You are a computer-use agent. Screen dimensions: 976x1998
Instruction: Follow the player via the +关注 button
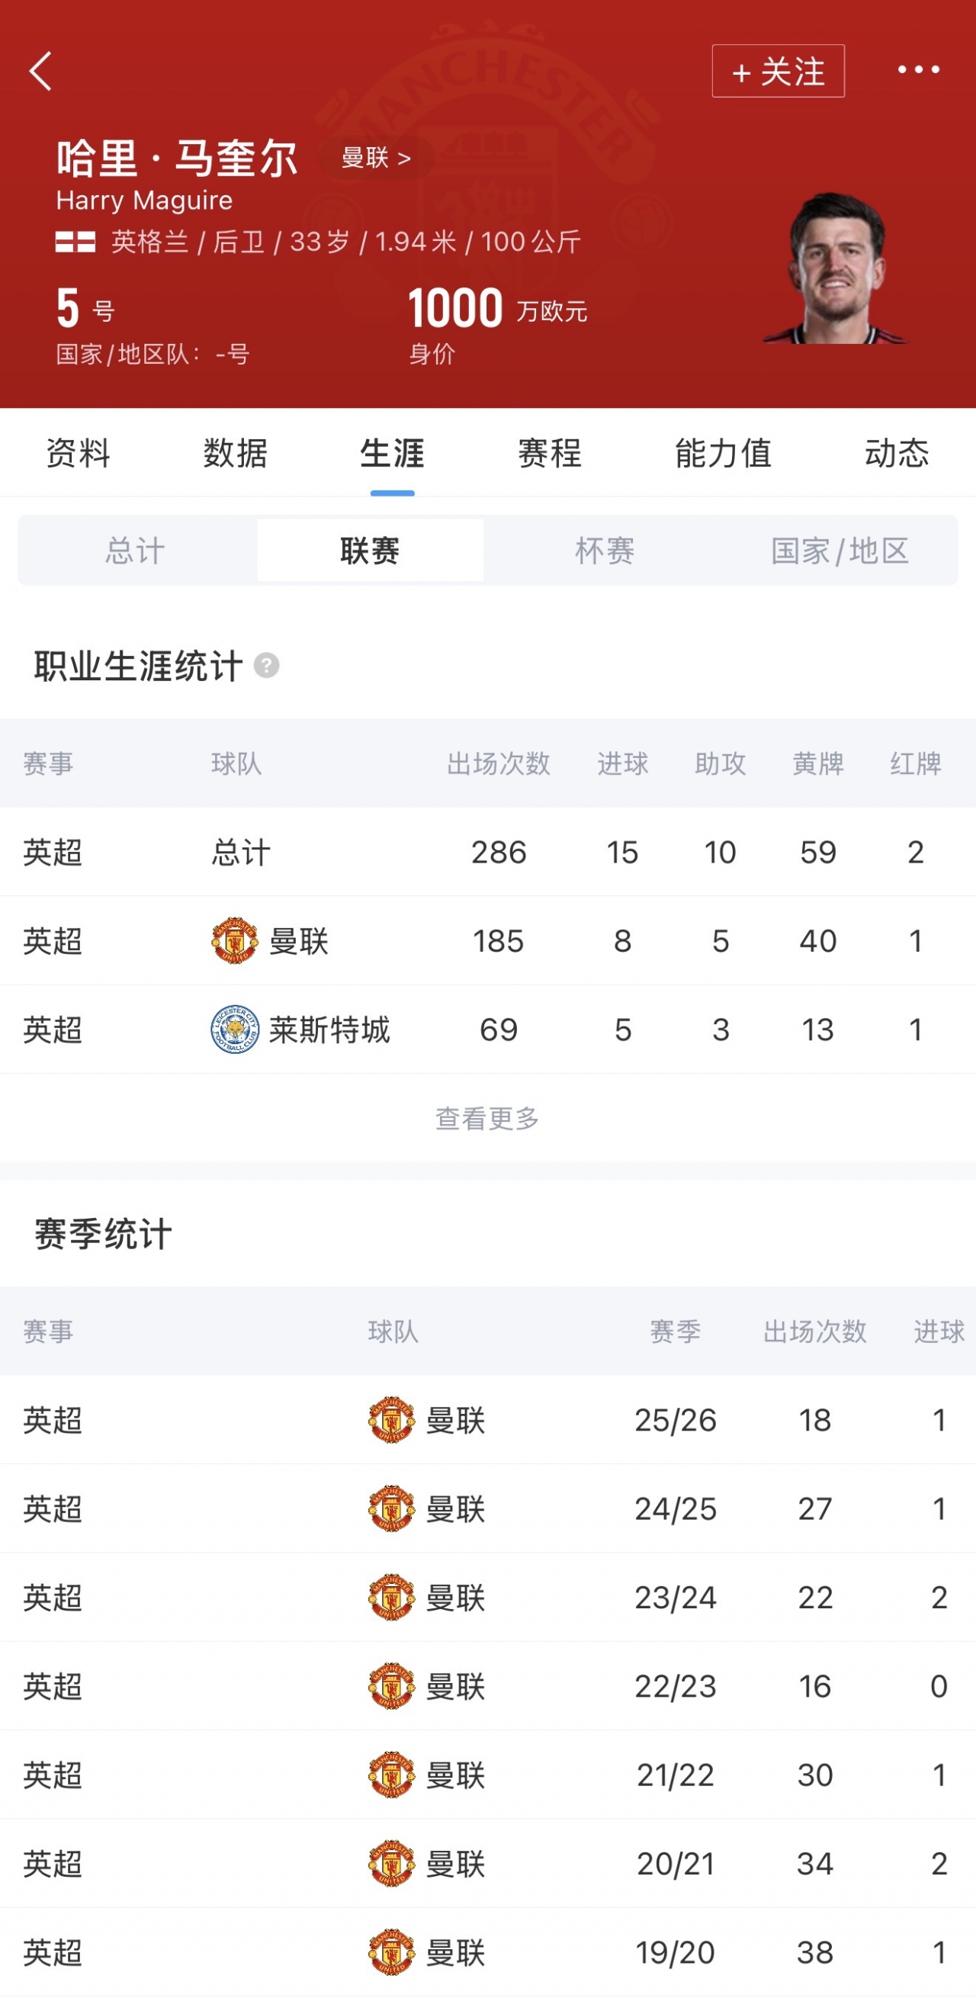[778, 73]
